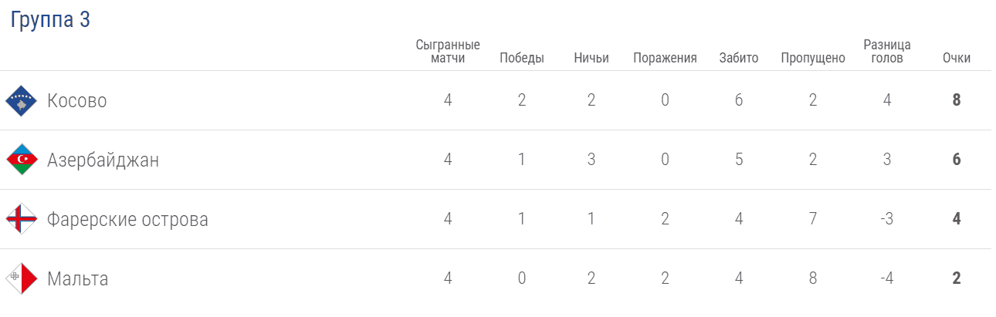The height and width of the screenshot is (317, 996).
Task: Click the Забито column header
Action: 739,59
